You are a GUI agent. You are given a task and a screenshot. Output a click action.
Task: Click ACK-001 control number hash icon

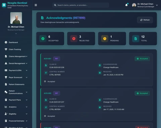[x=46, y=73]
